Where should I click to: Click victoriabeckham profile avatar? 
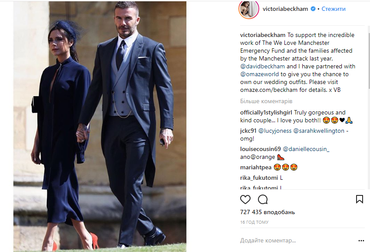[x=249, y=9]
